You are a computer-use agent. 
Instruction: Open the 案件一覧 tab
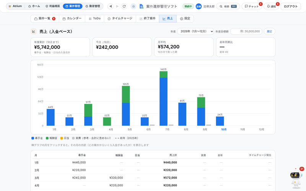click(x=45, y=18)
